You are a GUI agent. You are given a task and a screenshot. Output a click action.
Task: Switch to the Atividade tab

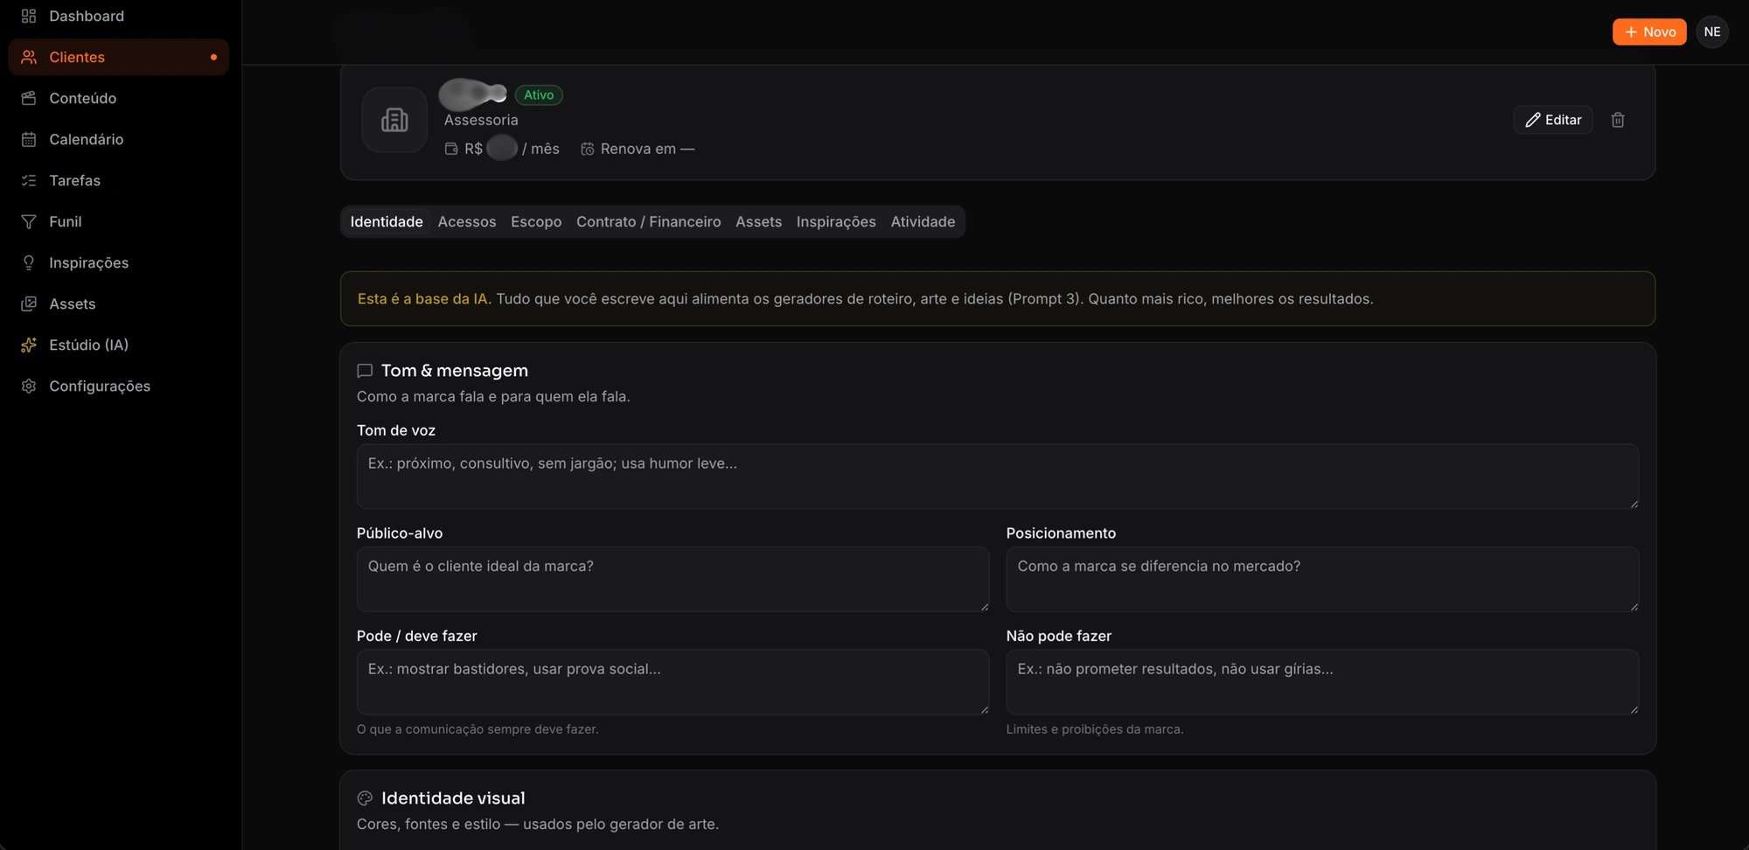click(923, 221)
